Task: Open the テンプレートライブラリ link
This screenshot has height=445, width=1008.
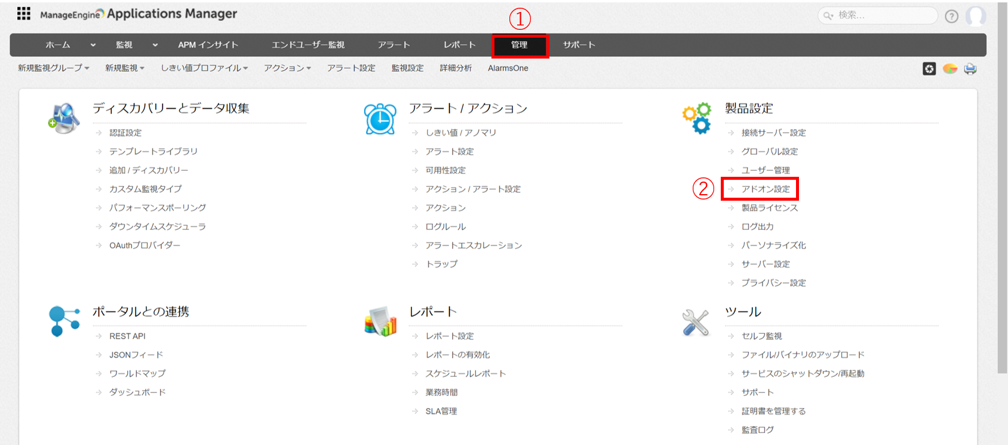Action: [x=153, y=152]
